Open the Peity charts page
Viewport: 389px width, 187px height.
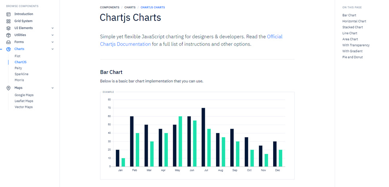tap(18, 68)
